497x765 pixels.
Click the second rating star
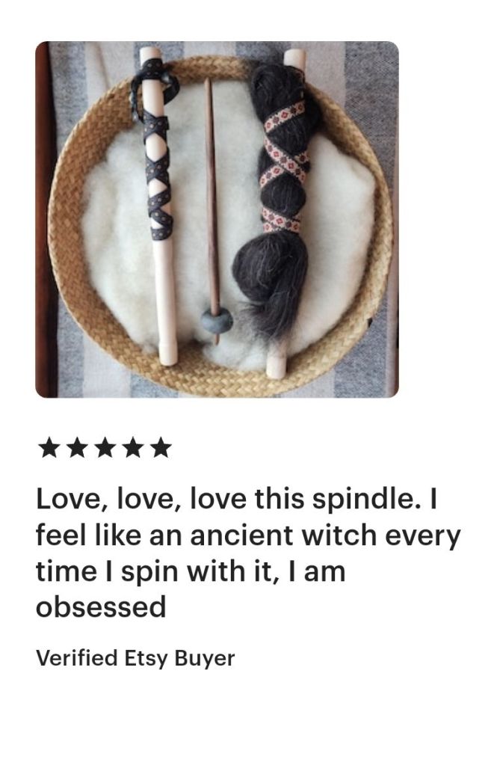(x=76, y=448)
